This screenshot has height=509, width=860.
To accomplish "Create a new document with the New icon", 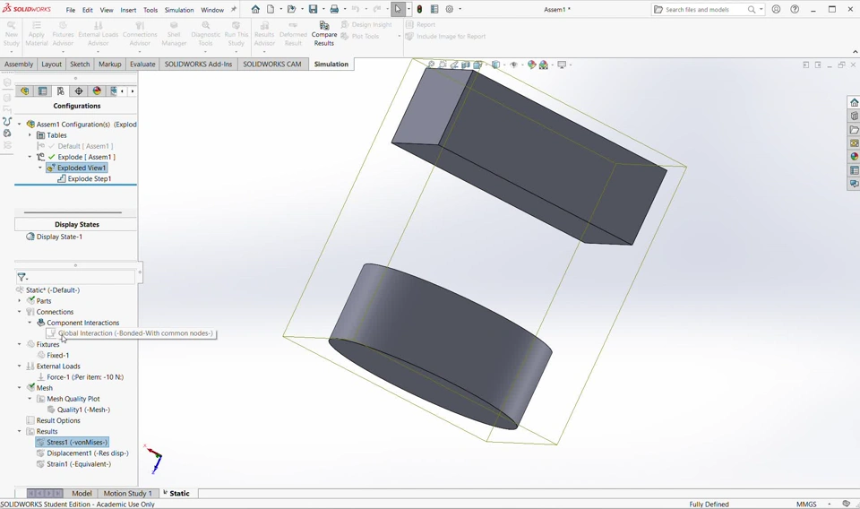I will [x=271, y=9].
